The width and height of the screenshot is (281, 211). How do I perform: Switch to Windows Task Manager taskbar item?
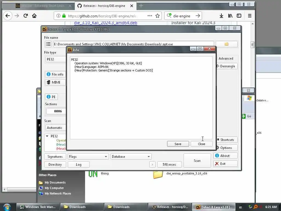pyautogui.click(x=38, y=207)
